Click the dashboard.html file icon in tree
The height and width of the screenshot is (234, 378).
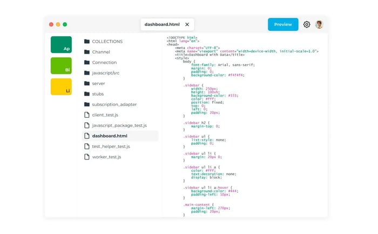87,136
